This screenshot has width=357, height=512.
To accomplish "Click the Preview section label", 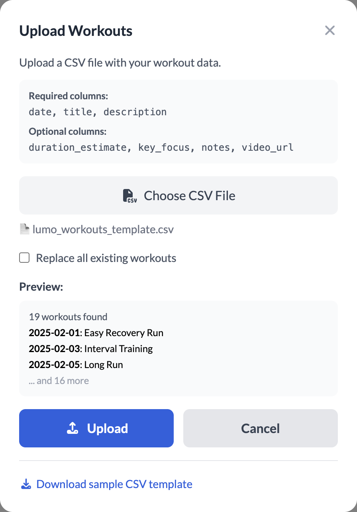I will (41, 286).
